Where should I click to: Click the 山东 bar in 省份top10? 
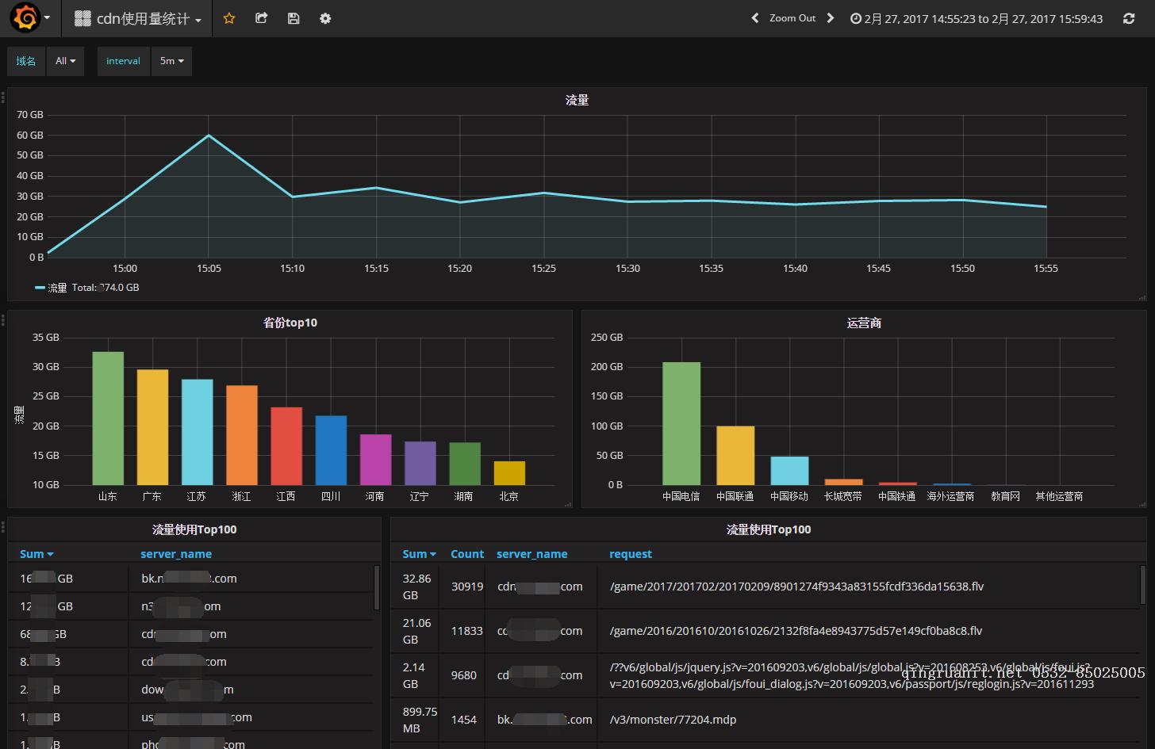108,418
